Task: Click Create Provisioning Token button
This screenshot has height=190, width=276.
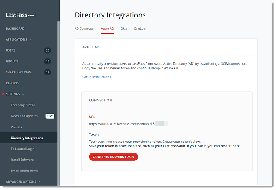Action: click(114, 157)
